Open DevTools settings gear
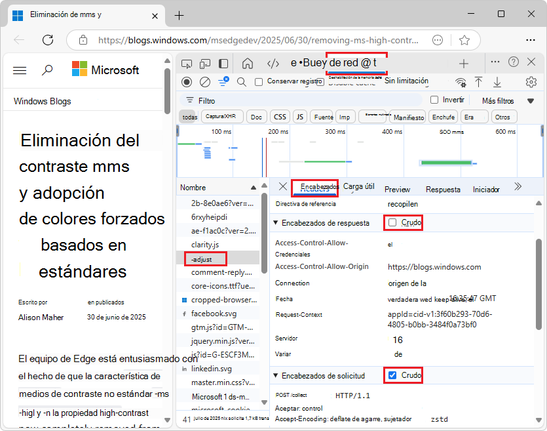 532,83
